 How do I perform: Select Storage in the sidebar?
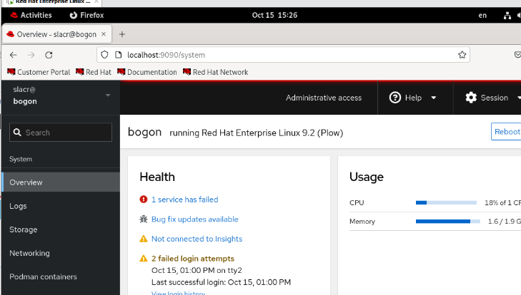pos(23,229)
